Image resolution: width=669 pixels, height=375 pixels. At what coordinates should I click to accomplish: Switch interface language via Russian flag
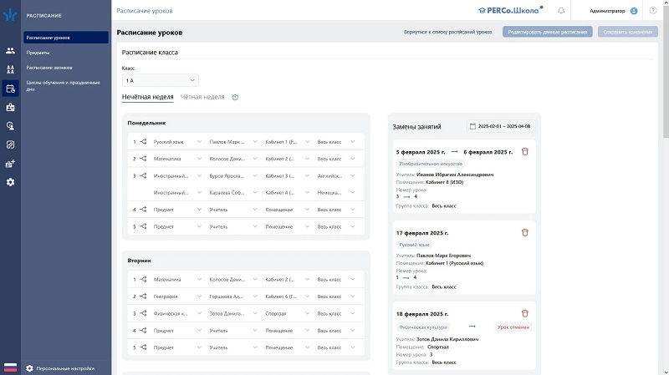11,367
